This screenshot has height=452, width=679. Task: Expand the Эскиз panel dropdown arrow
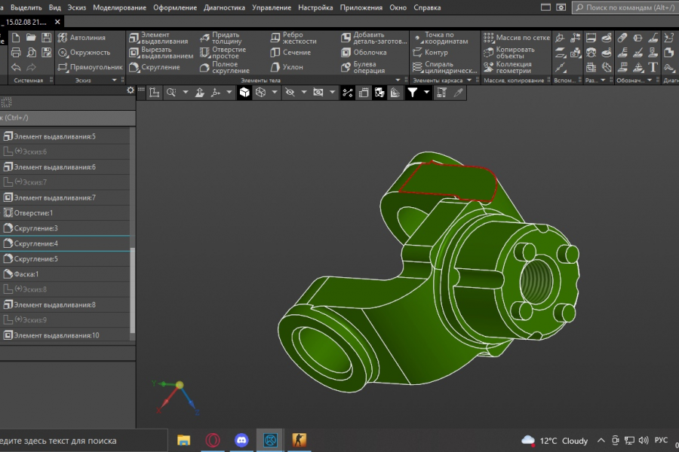(115, 80)
